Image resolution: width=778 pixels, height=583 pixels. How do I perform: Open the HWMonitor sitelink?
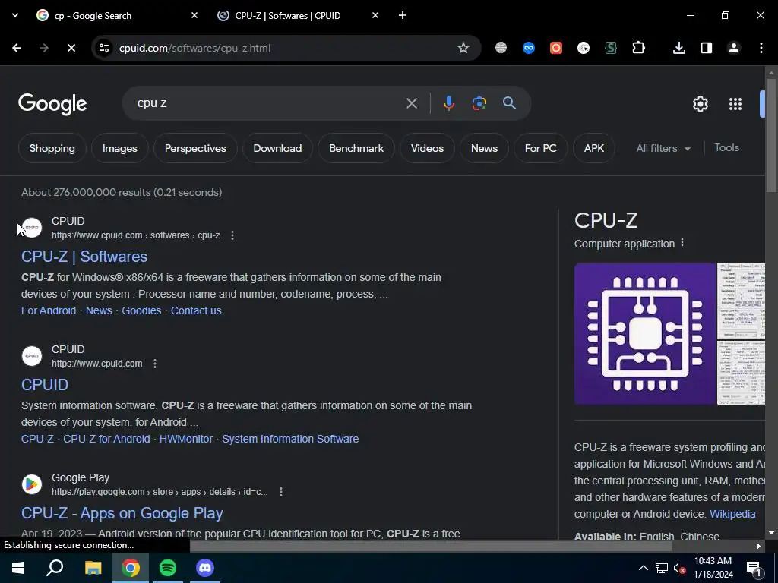185,440
